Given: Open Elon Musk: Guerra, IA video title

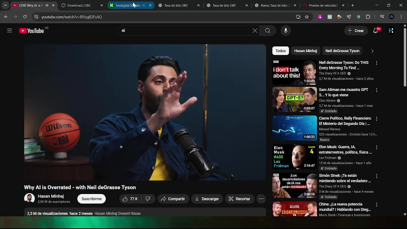Looking at the screenshot, I should point(345,149).
